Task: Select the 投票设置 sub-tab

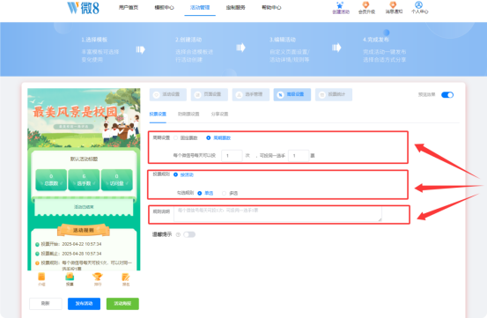Action: pos(158,114)
